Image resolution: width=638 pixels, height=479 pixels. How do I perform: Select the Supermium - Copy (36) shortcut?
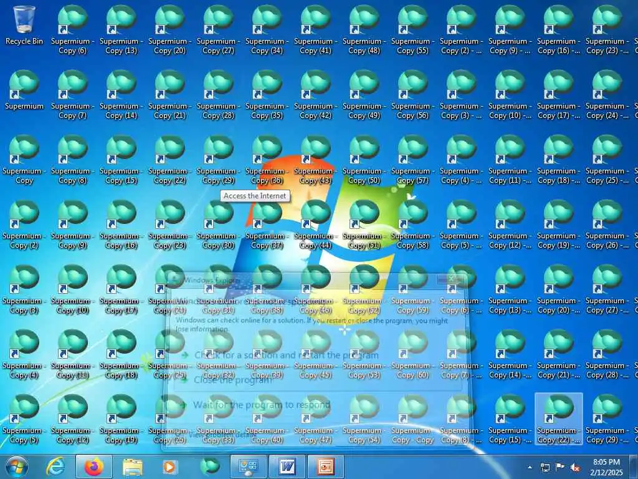(267, 159)
